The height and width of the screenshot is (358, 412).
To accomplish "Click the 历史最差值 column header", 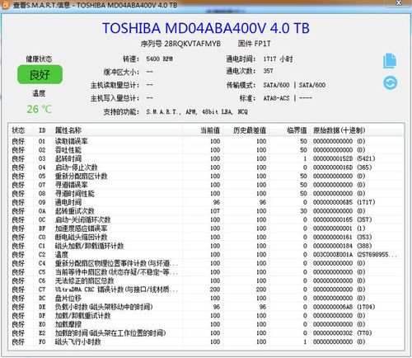I will (250, 130).
